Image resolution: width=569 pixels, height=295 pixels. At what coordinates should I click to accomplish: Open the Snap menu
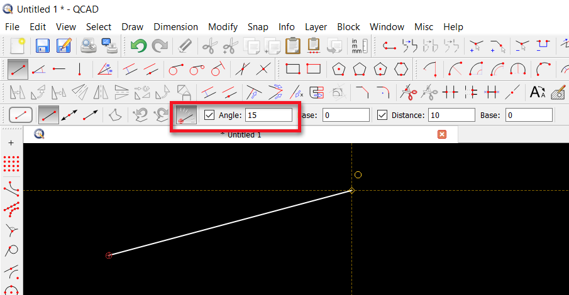point(258,27)
